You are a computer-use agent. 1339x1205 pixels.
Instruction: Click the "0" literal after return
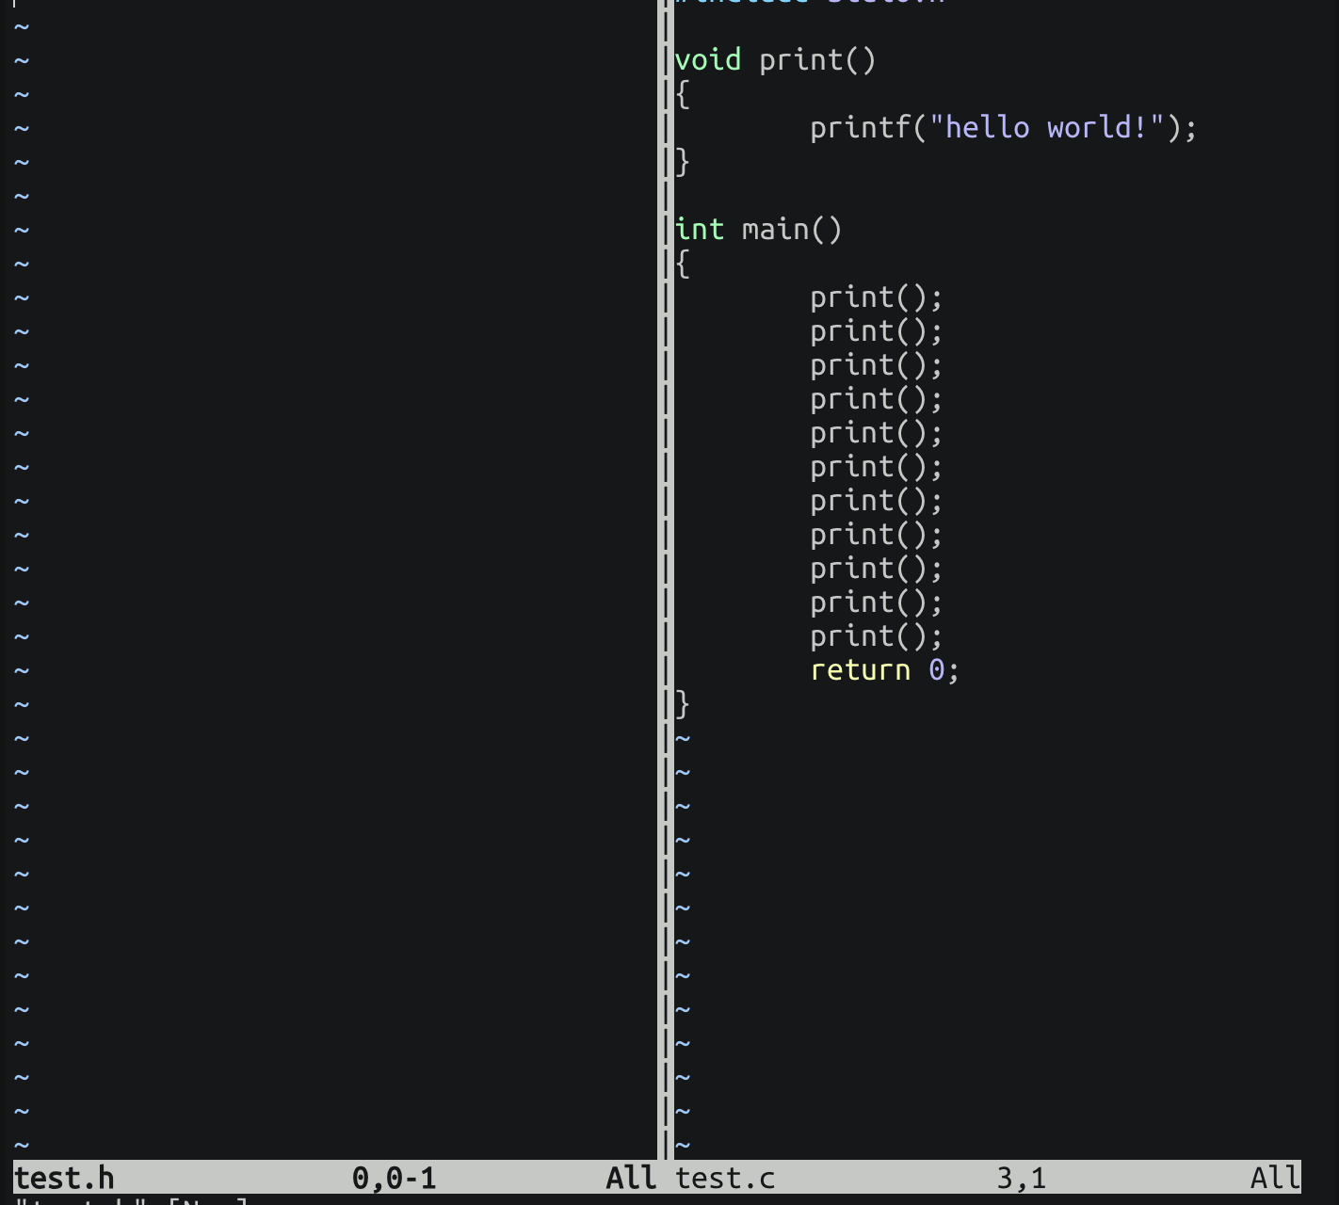click(936, 670)
